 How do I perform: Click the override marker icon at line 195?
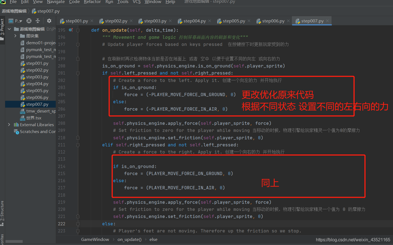(x=71, y=30)
